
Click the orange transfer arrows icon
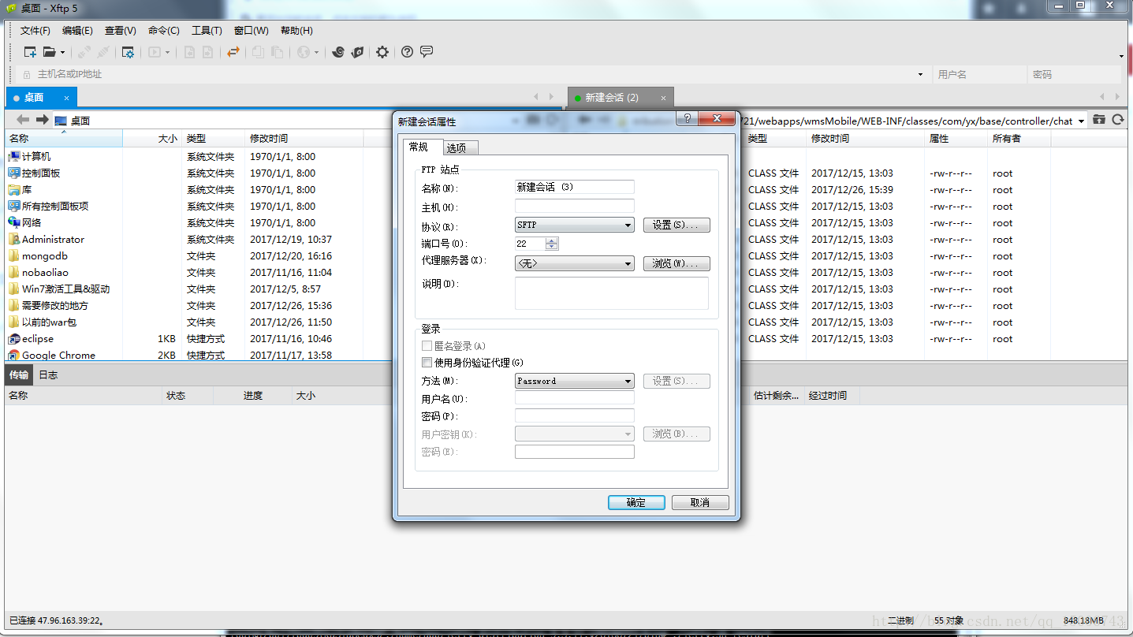[233, 52]
